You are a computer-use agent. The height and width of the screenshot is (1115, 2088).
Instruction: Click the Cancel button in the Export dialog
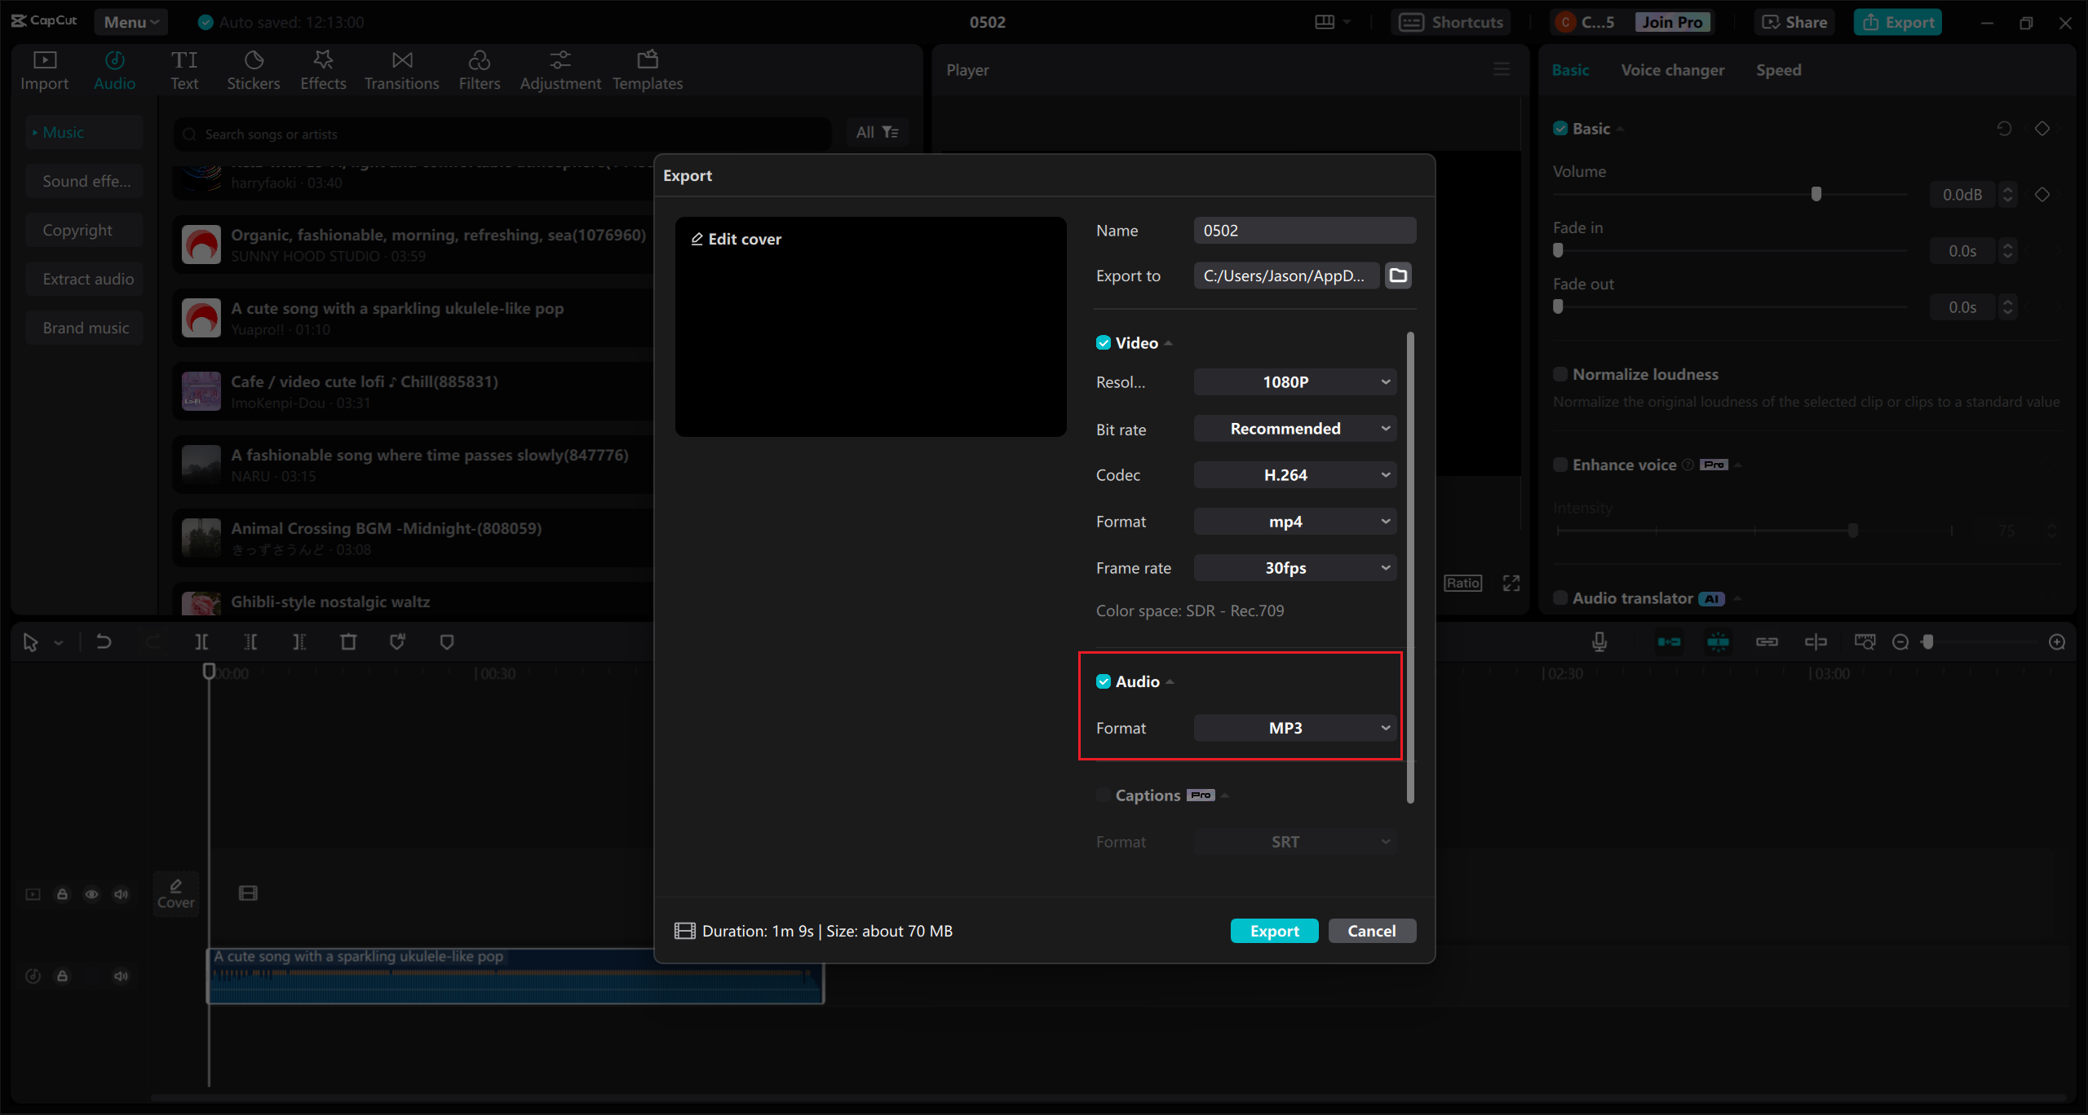point(1371,931)
